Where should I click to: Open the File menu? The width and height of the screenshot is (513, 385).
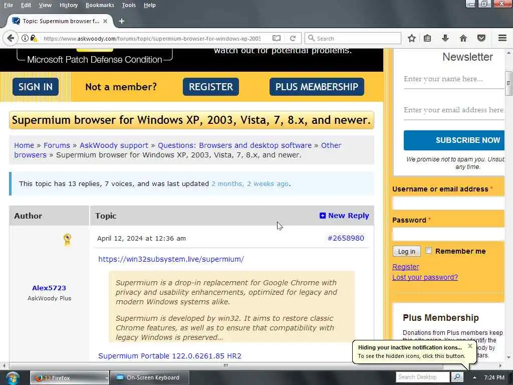pos(9,5)
